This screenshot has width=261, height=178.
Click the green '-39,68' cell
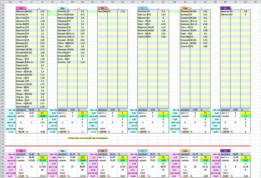[42, 116]
